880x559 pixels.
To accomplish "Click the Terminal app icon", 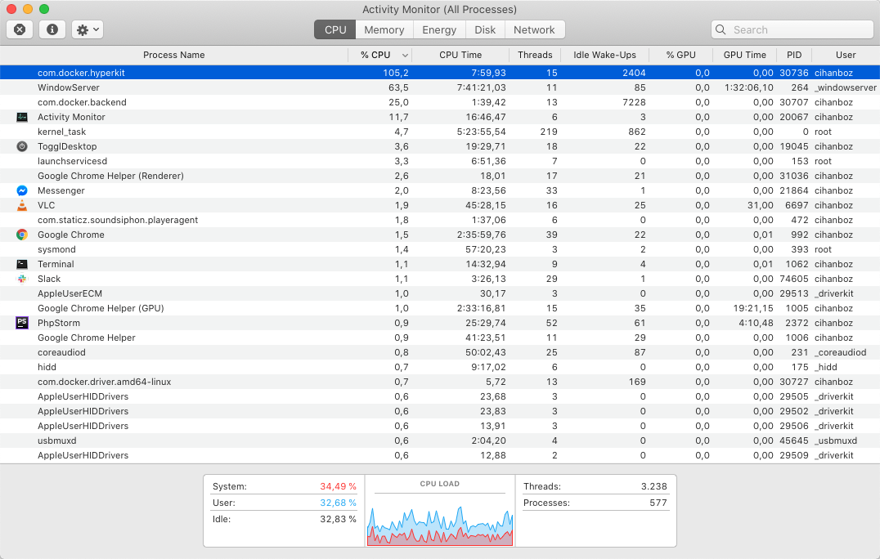I will 22,264.
